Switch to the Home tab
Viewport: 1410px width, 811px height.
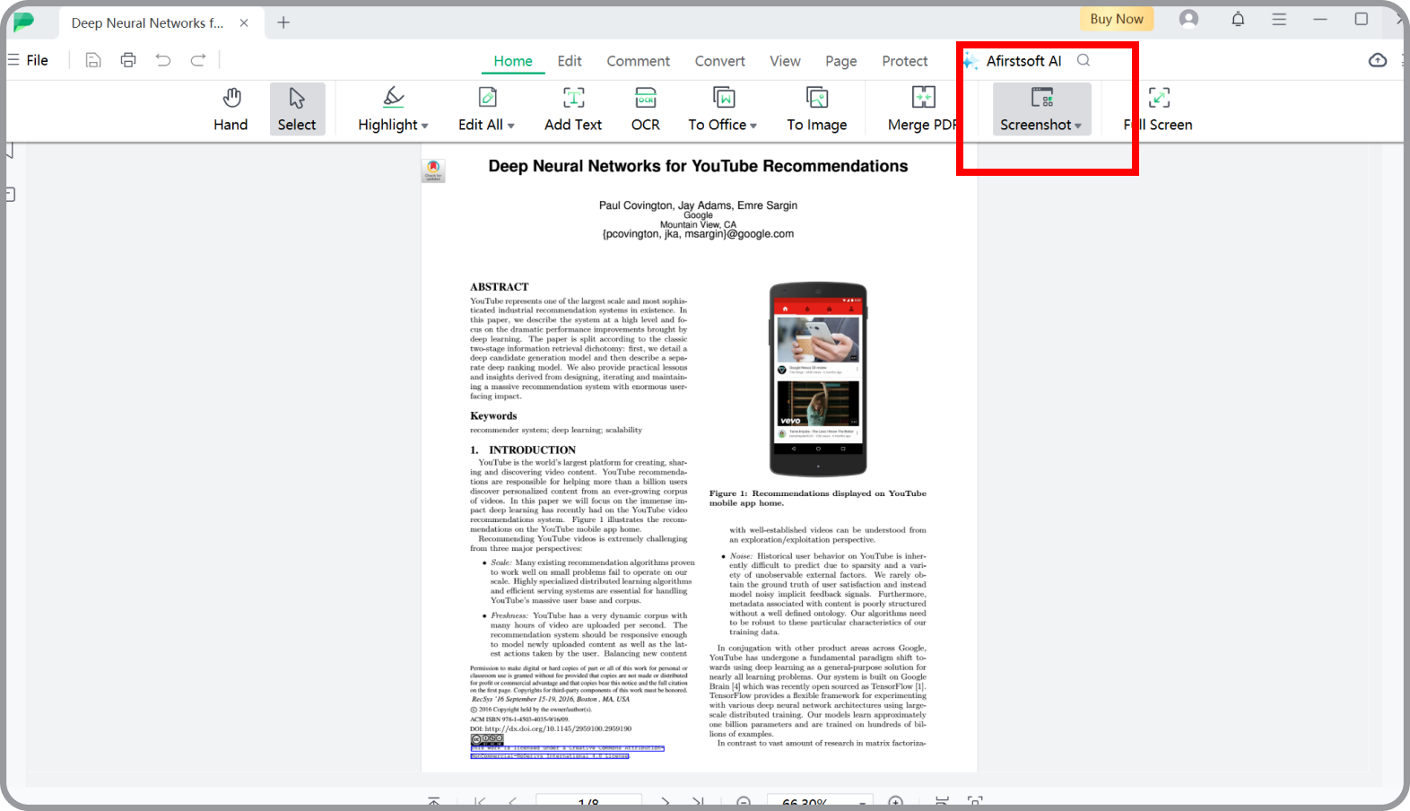[x=513, y=61]
